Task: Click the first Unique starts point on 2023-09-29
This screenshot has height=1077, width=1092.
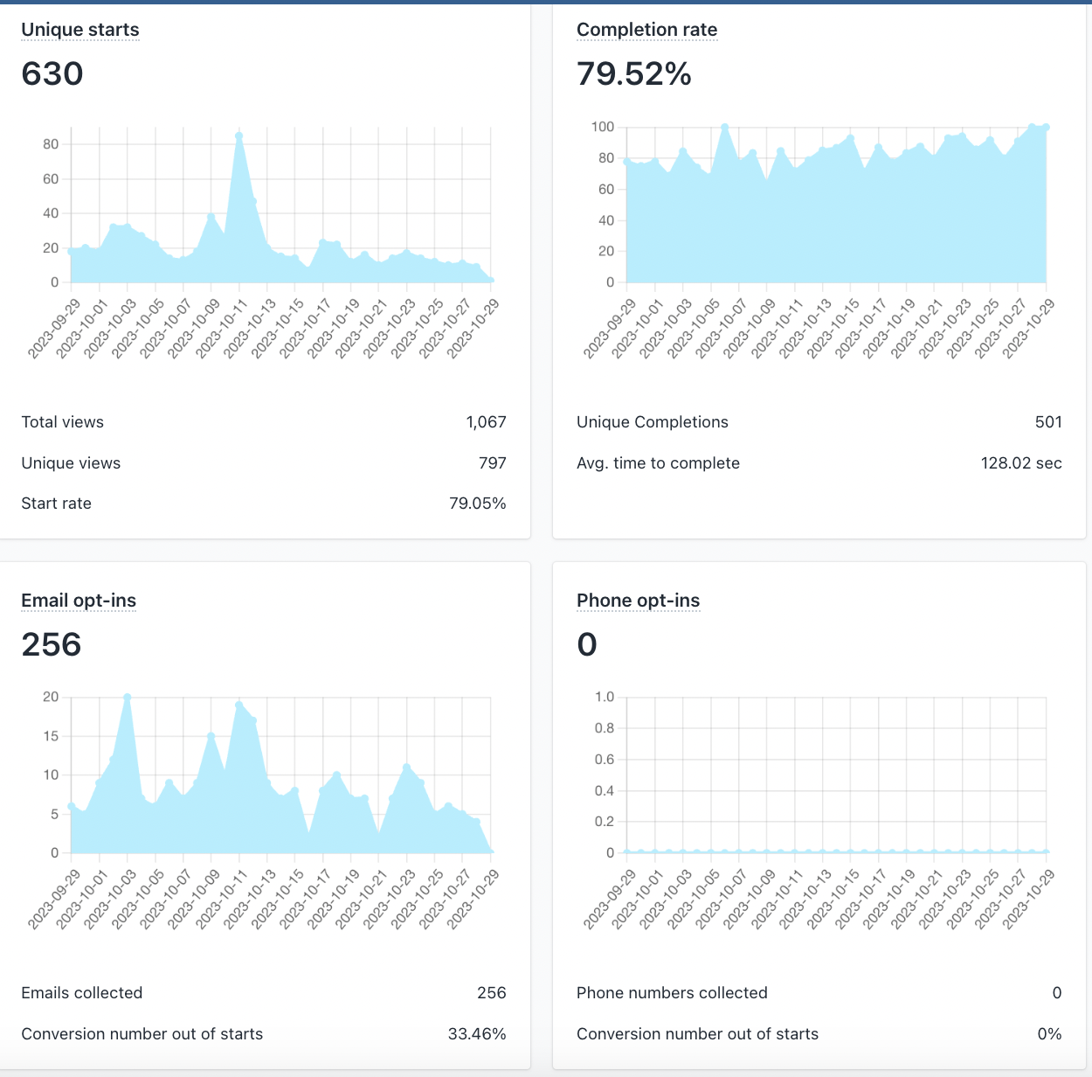Action: pos(71,252)
